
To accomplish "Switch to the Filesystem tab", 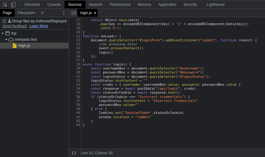I will [26, 13].
